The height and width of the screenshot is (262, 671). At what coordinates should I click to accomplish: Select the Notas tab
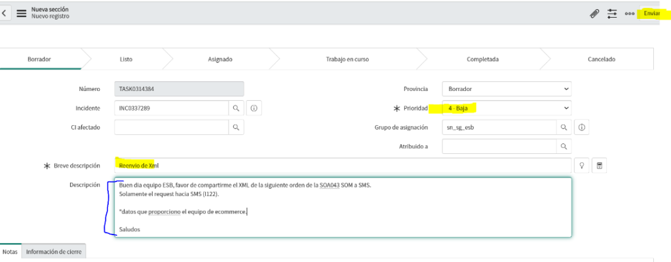10,252
